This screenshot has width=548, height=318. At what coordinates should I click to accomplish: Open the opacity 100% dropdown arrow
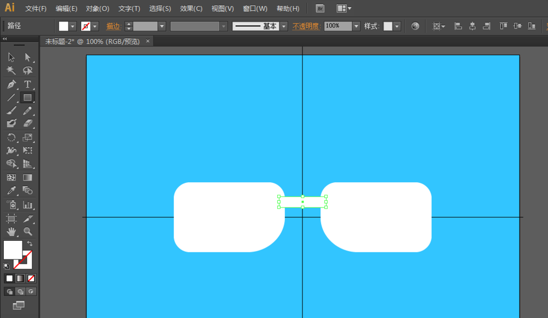[356, 26]
